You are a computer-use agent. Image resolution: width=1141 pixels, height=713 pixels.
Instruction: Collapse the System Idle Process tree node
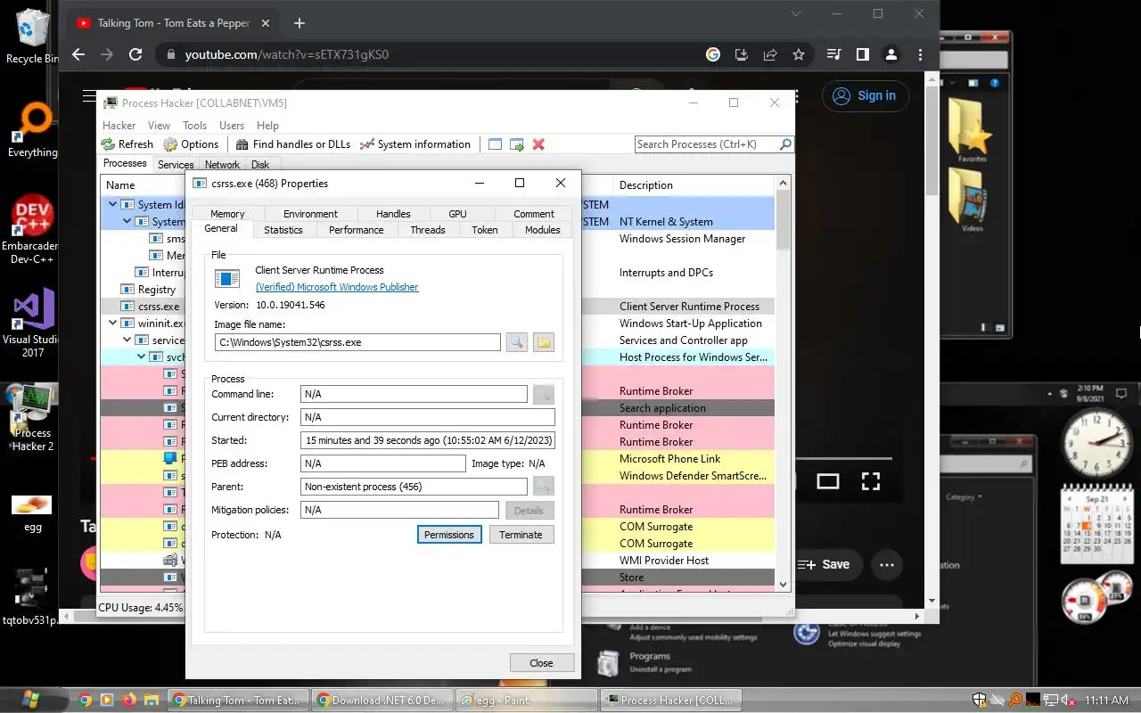[112, 205]
